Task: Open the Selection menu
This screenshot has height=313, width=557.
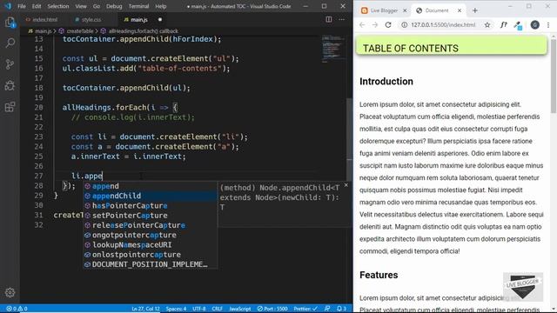Action: [x=58, y=6]
